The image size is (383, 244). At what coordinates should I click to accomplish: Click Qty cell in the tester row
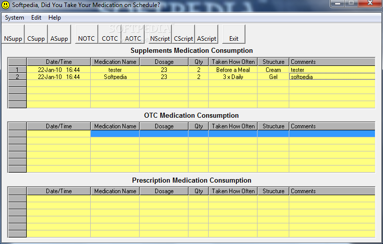199,70
